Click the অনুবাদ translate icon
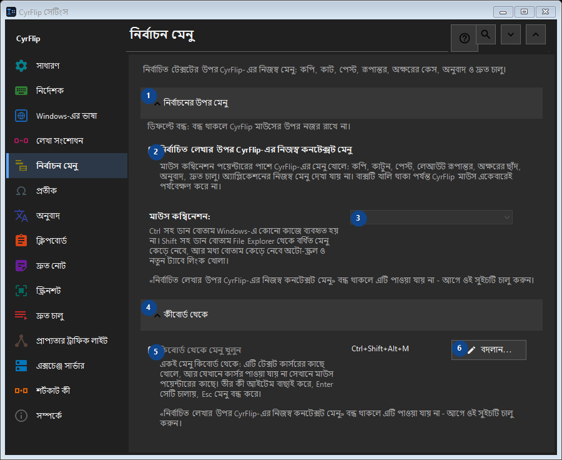 click(x=21, y=216)
